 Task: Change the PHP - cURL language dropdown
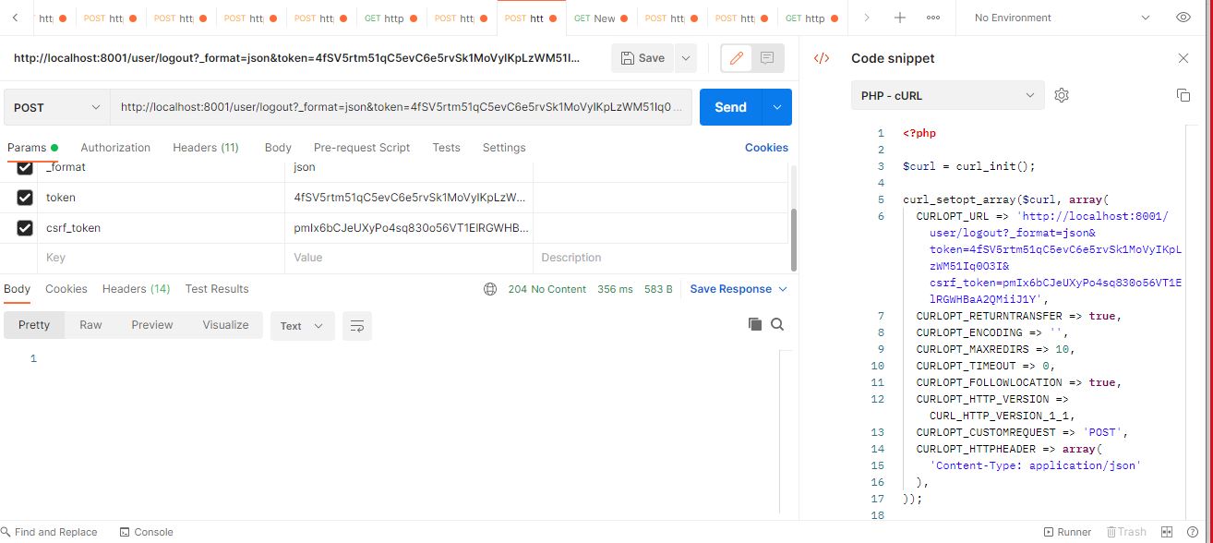946,95
